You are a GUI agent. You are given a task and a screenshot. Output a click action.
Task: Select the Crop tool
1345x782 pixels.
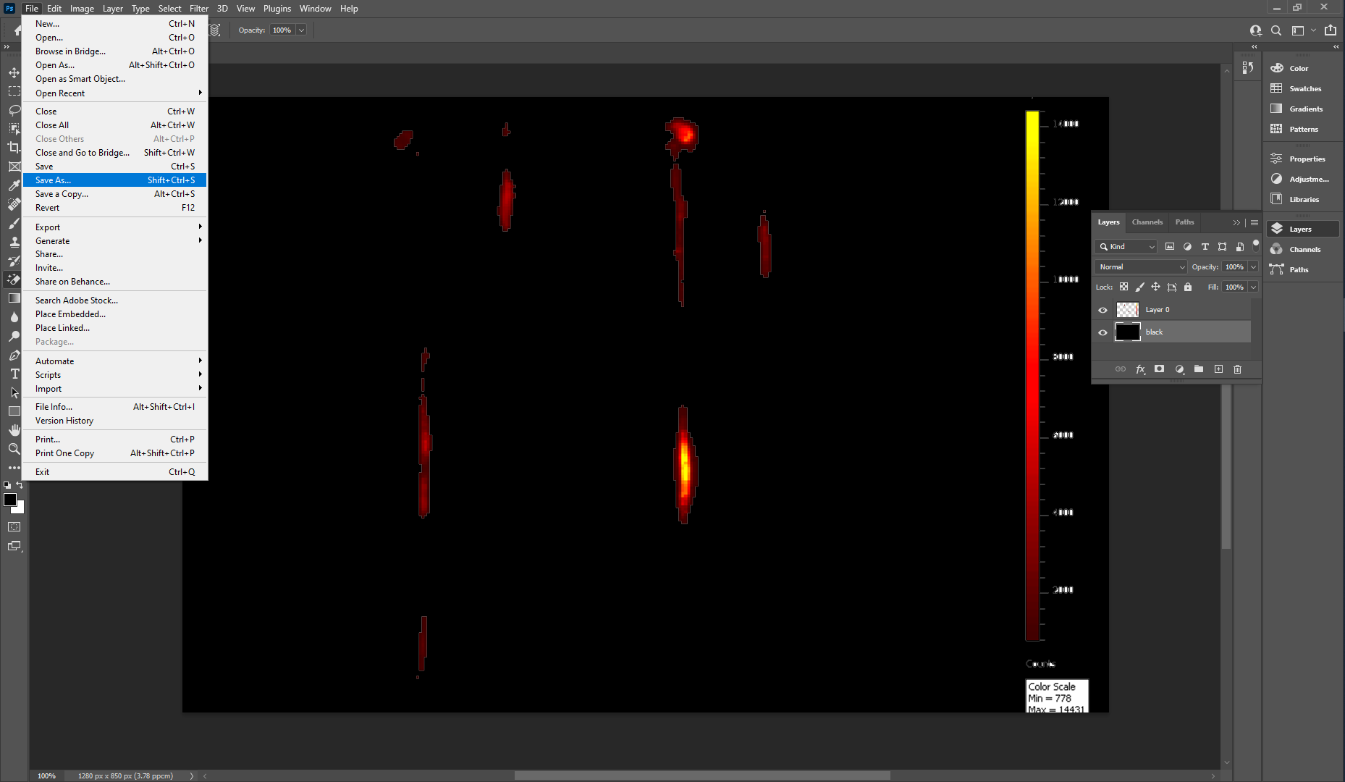(14, 148)
